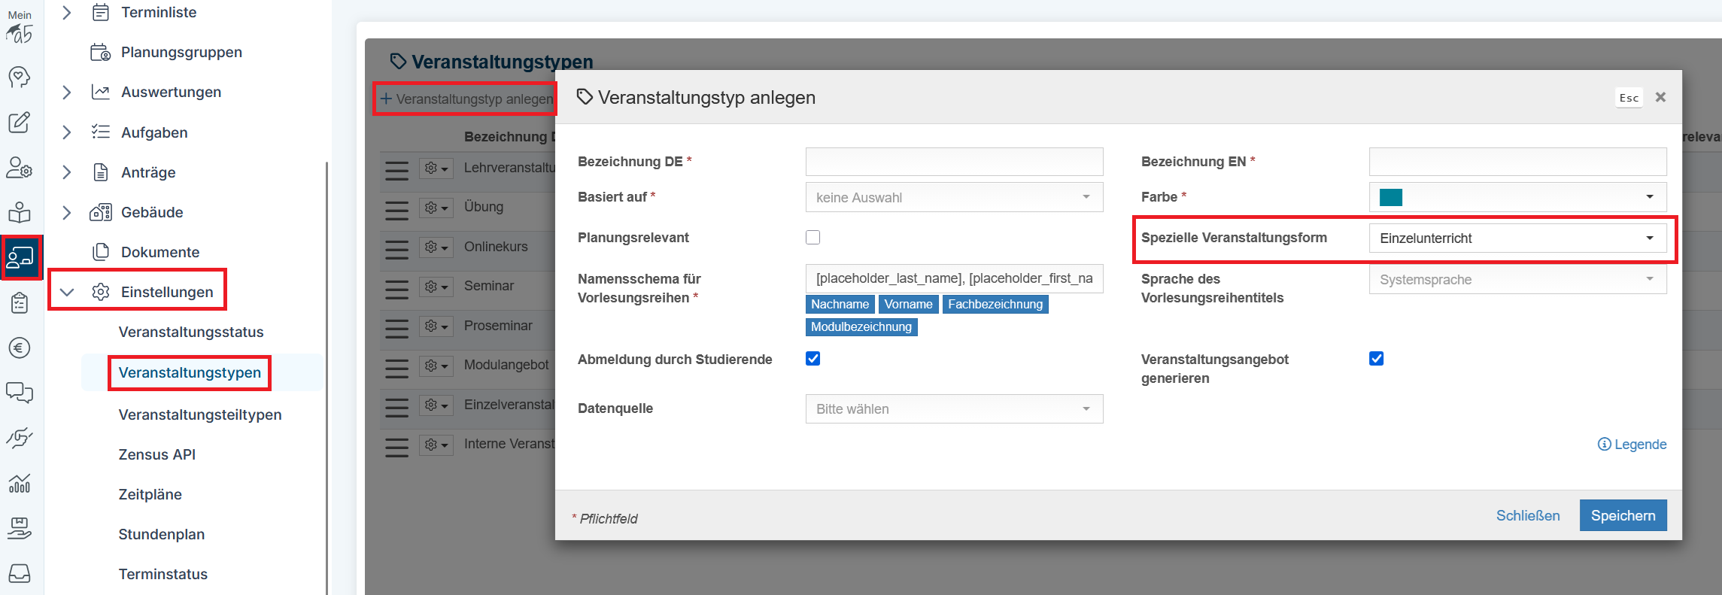Toggle the Planungsrelevant checkbox
This screenshot has height=595, width=1722.
pos(812,238)
